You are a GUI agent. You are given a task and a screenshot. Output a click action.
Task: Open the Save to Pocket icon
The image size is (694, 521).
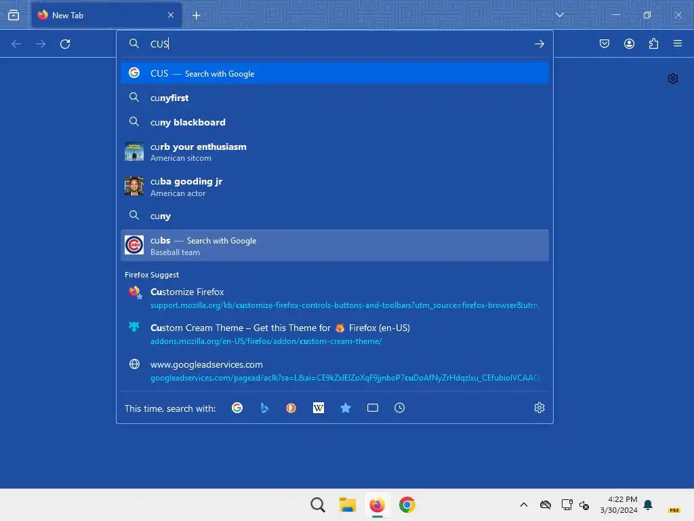605,43
